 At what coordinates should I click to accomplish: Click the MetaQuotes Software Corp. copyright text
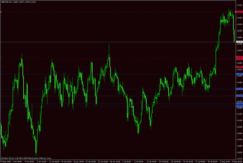[x=40, y=158]
